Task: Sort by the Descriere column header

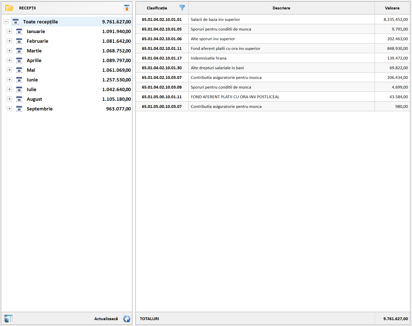Action: point(281,8)
